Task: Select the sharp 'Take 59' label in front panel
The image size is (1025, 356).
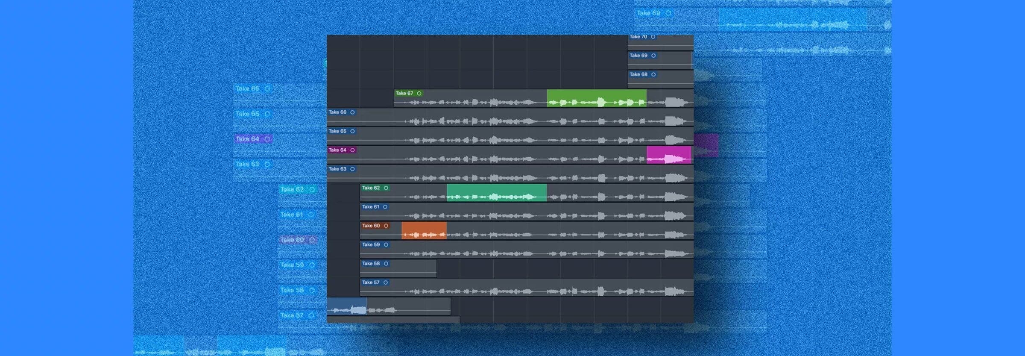Action: (371, 244)
